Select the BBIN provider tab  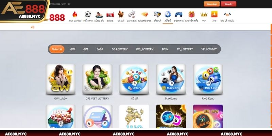pos(165,49)
